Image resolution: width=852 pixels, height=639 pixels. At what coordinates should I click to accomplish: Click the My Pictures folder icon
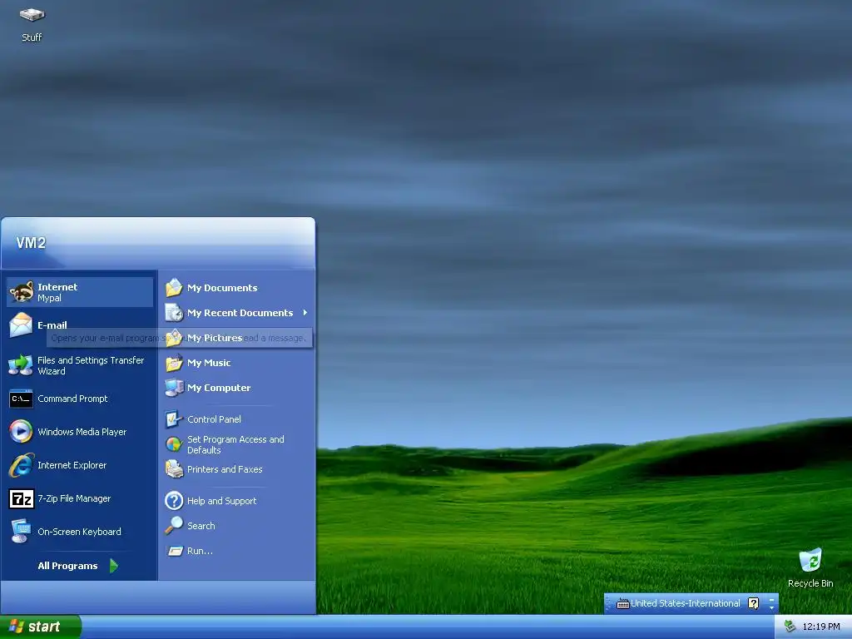click(x=174, y=338)
